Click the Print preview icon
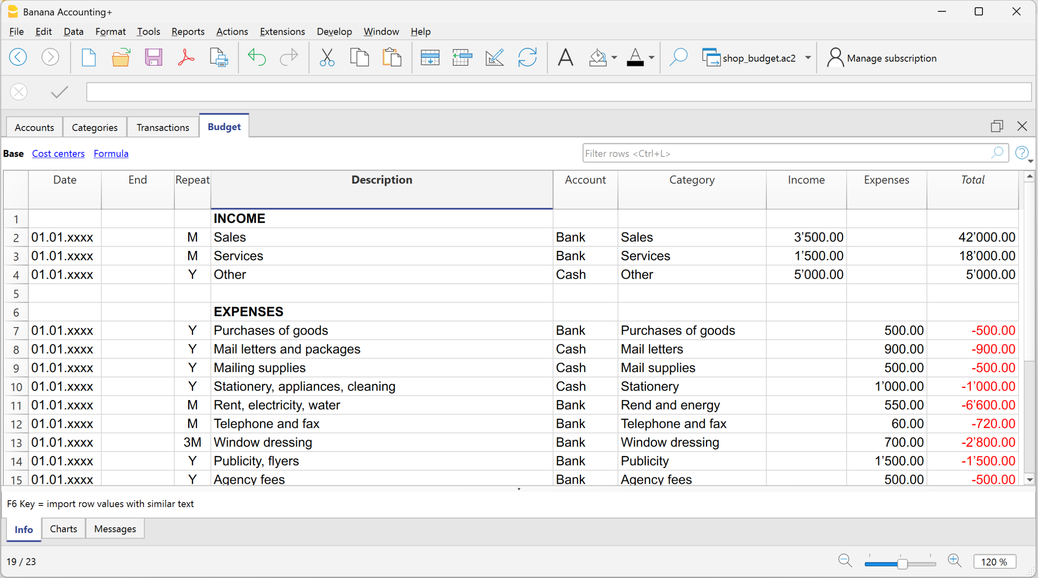This screenshot has height=578, width=1038. click(x=218, y=58)
